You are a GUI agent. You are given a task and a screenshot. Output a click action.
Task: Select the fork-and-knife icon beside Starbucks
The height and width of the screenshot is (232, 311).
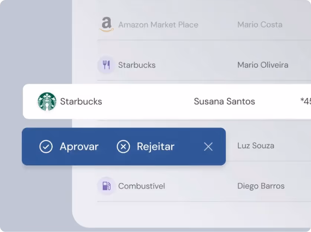pos(106,65)
